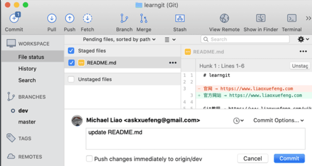The image size is (312, 166).
Task: Click the Hunk 1 : Lines 1-6 header
Action: coord(222,66)
